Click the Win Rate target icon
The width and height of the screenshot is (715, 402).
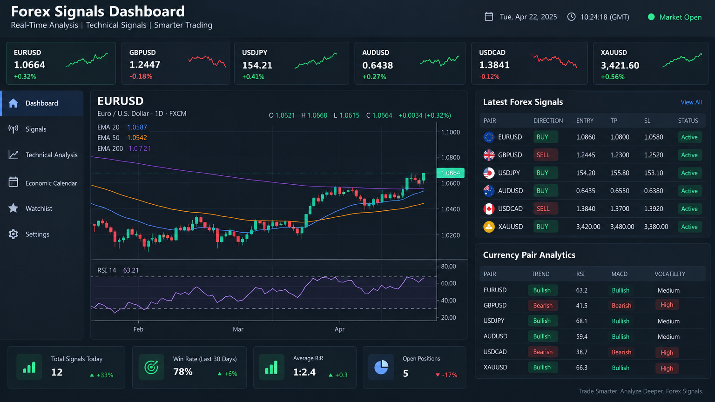coord(151,367)
